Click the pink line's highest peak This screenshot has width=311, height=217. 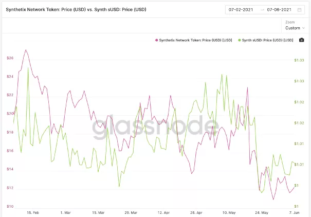(x=26, y=50)
